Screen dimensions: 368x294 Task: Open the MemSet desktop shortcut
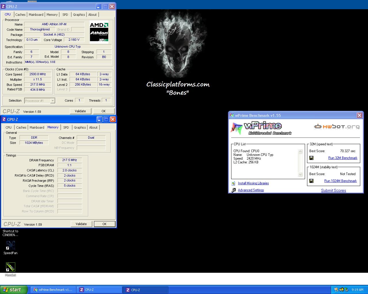[x=10, y=269]
